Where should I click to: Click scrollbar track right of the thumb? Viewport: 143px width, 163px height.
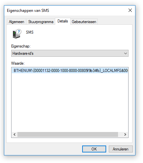(120, 134)
